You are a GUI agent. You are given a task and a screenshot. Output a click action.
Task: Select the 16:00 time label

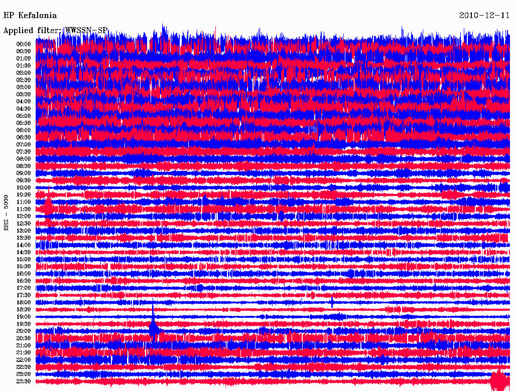pyautogui.click(x=24, y=274)
